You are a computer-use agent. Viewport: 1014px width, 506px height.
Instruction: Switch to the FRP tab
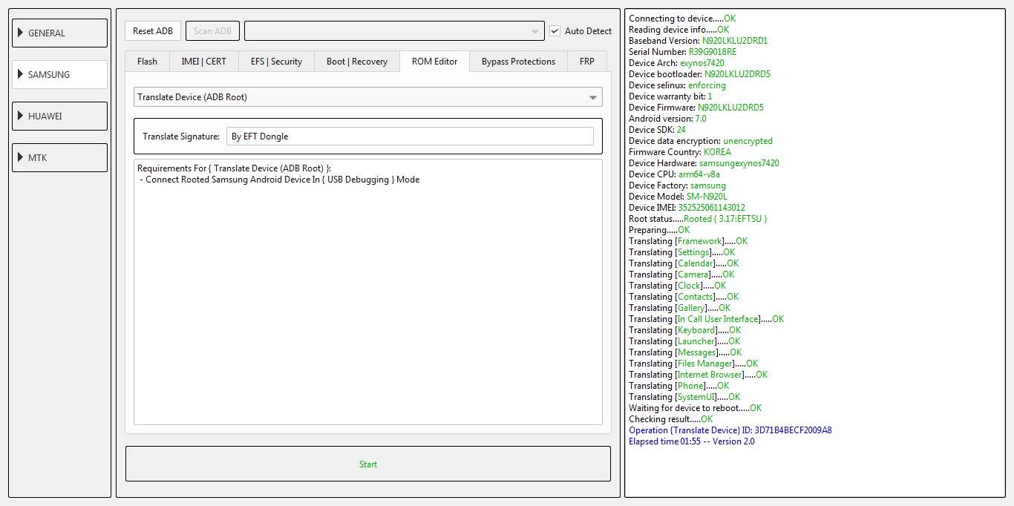pos(587,61)
